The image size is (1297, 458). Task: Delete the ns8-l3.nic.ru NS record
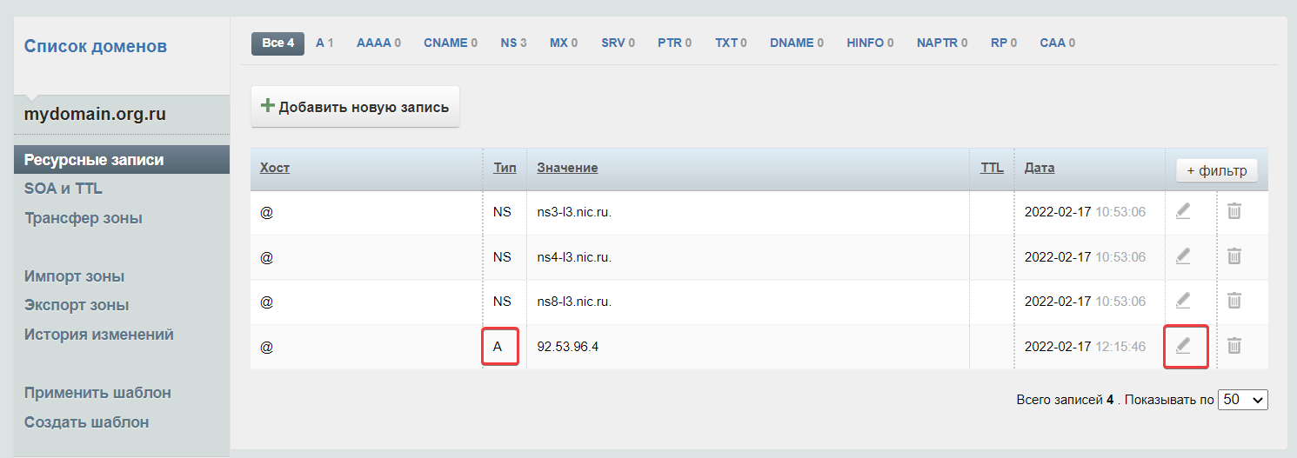1233,301
